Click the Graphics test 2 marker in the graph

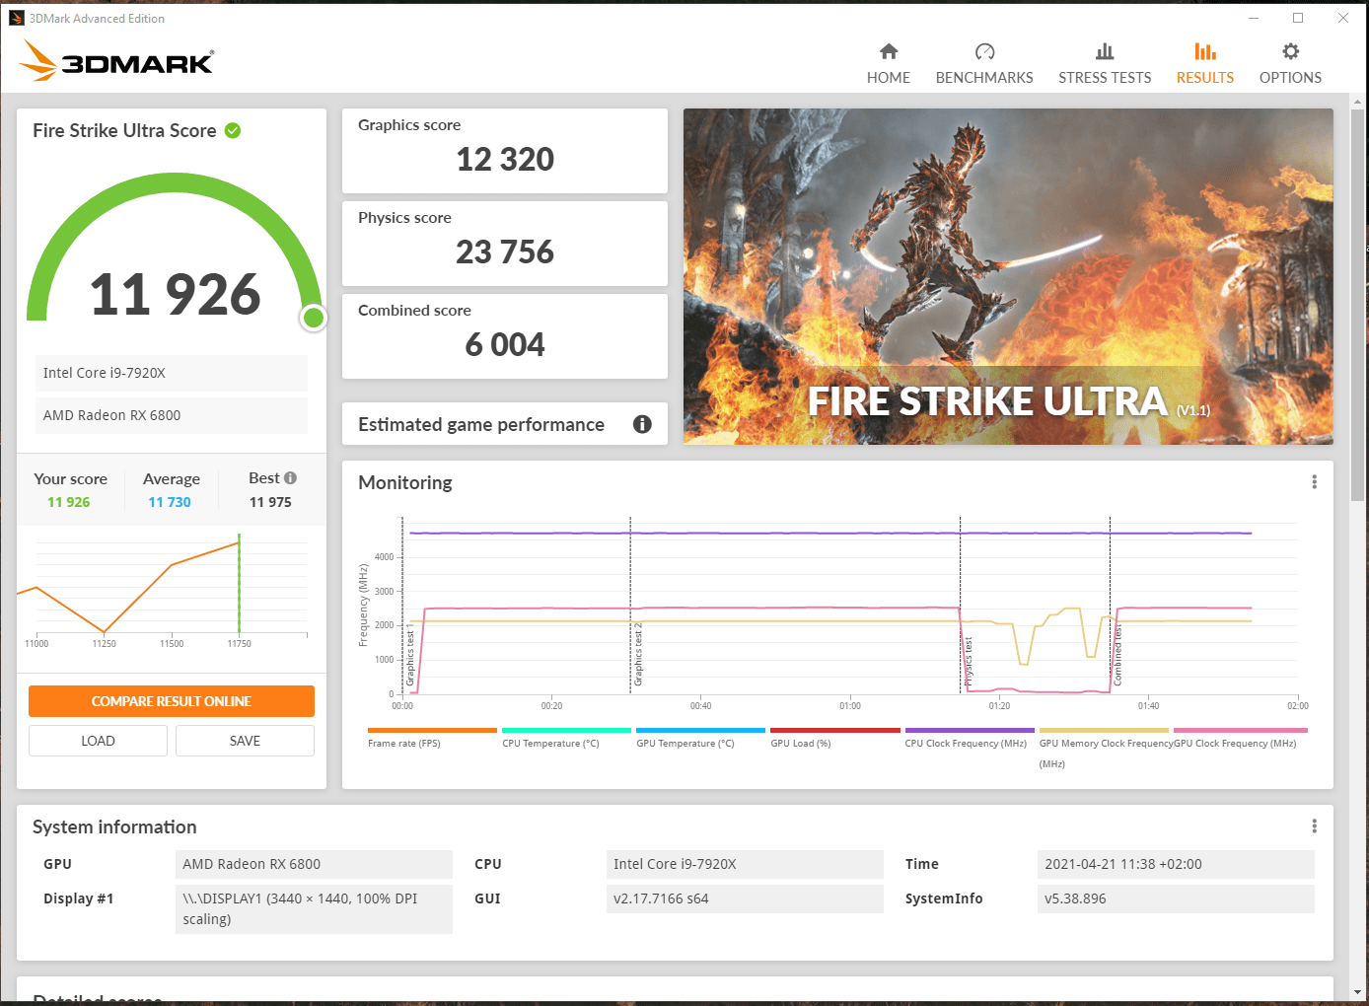click(638, 654)
